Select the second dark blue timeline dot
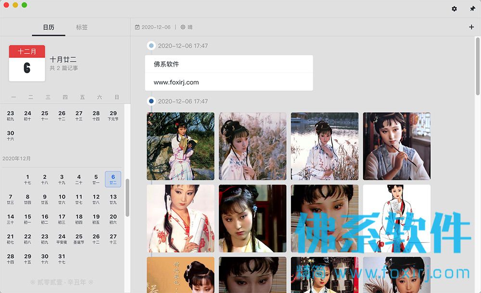The height and width of the screenshot is (293, 481). [151, 101]
